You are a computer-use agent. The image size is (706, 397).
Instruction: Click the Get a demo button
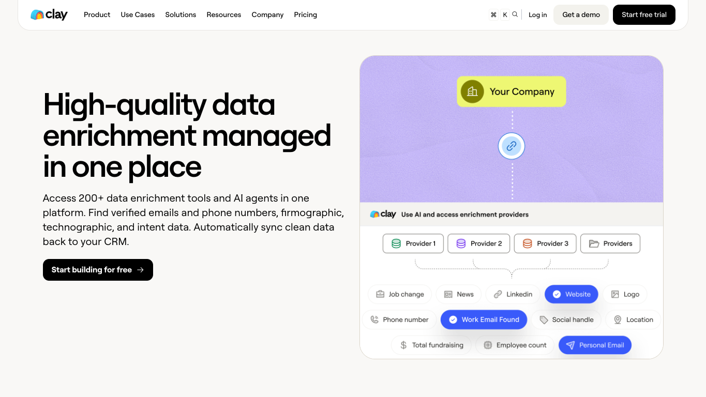581,14
